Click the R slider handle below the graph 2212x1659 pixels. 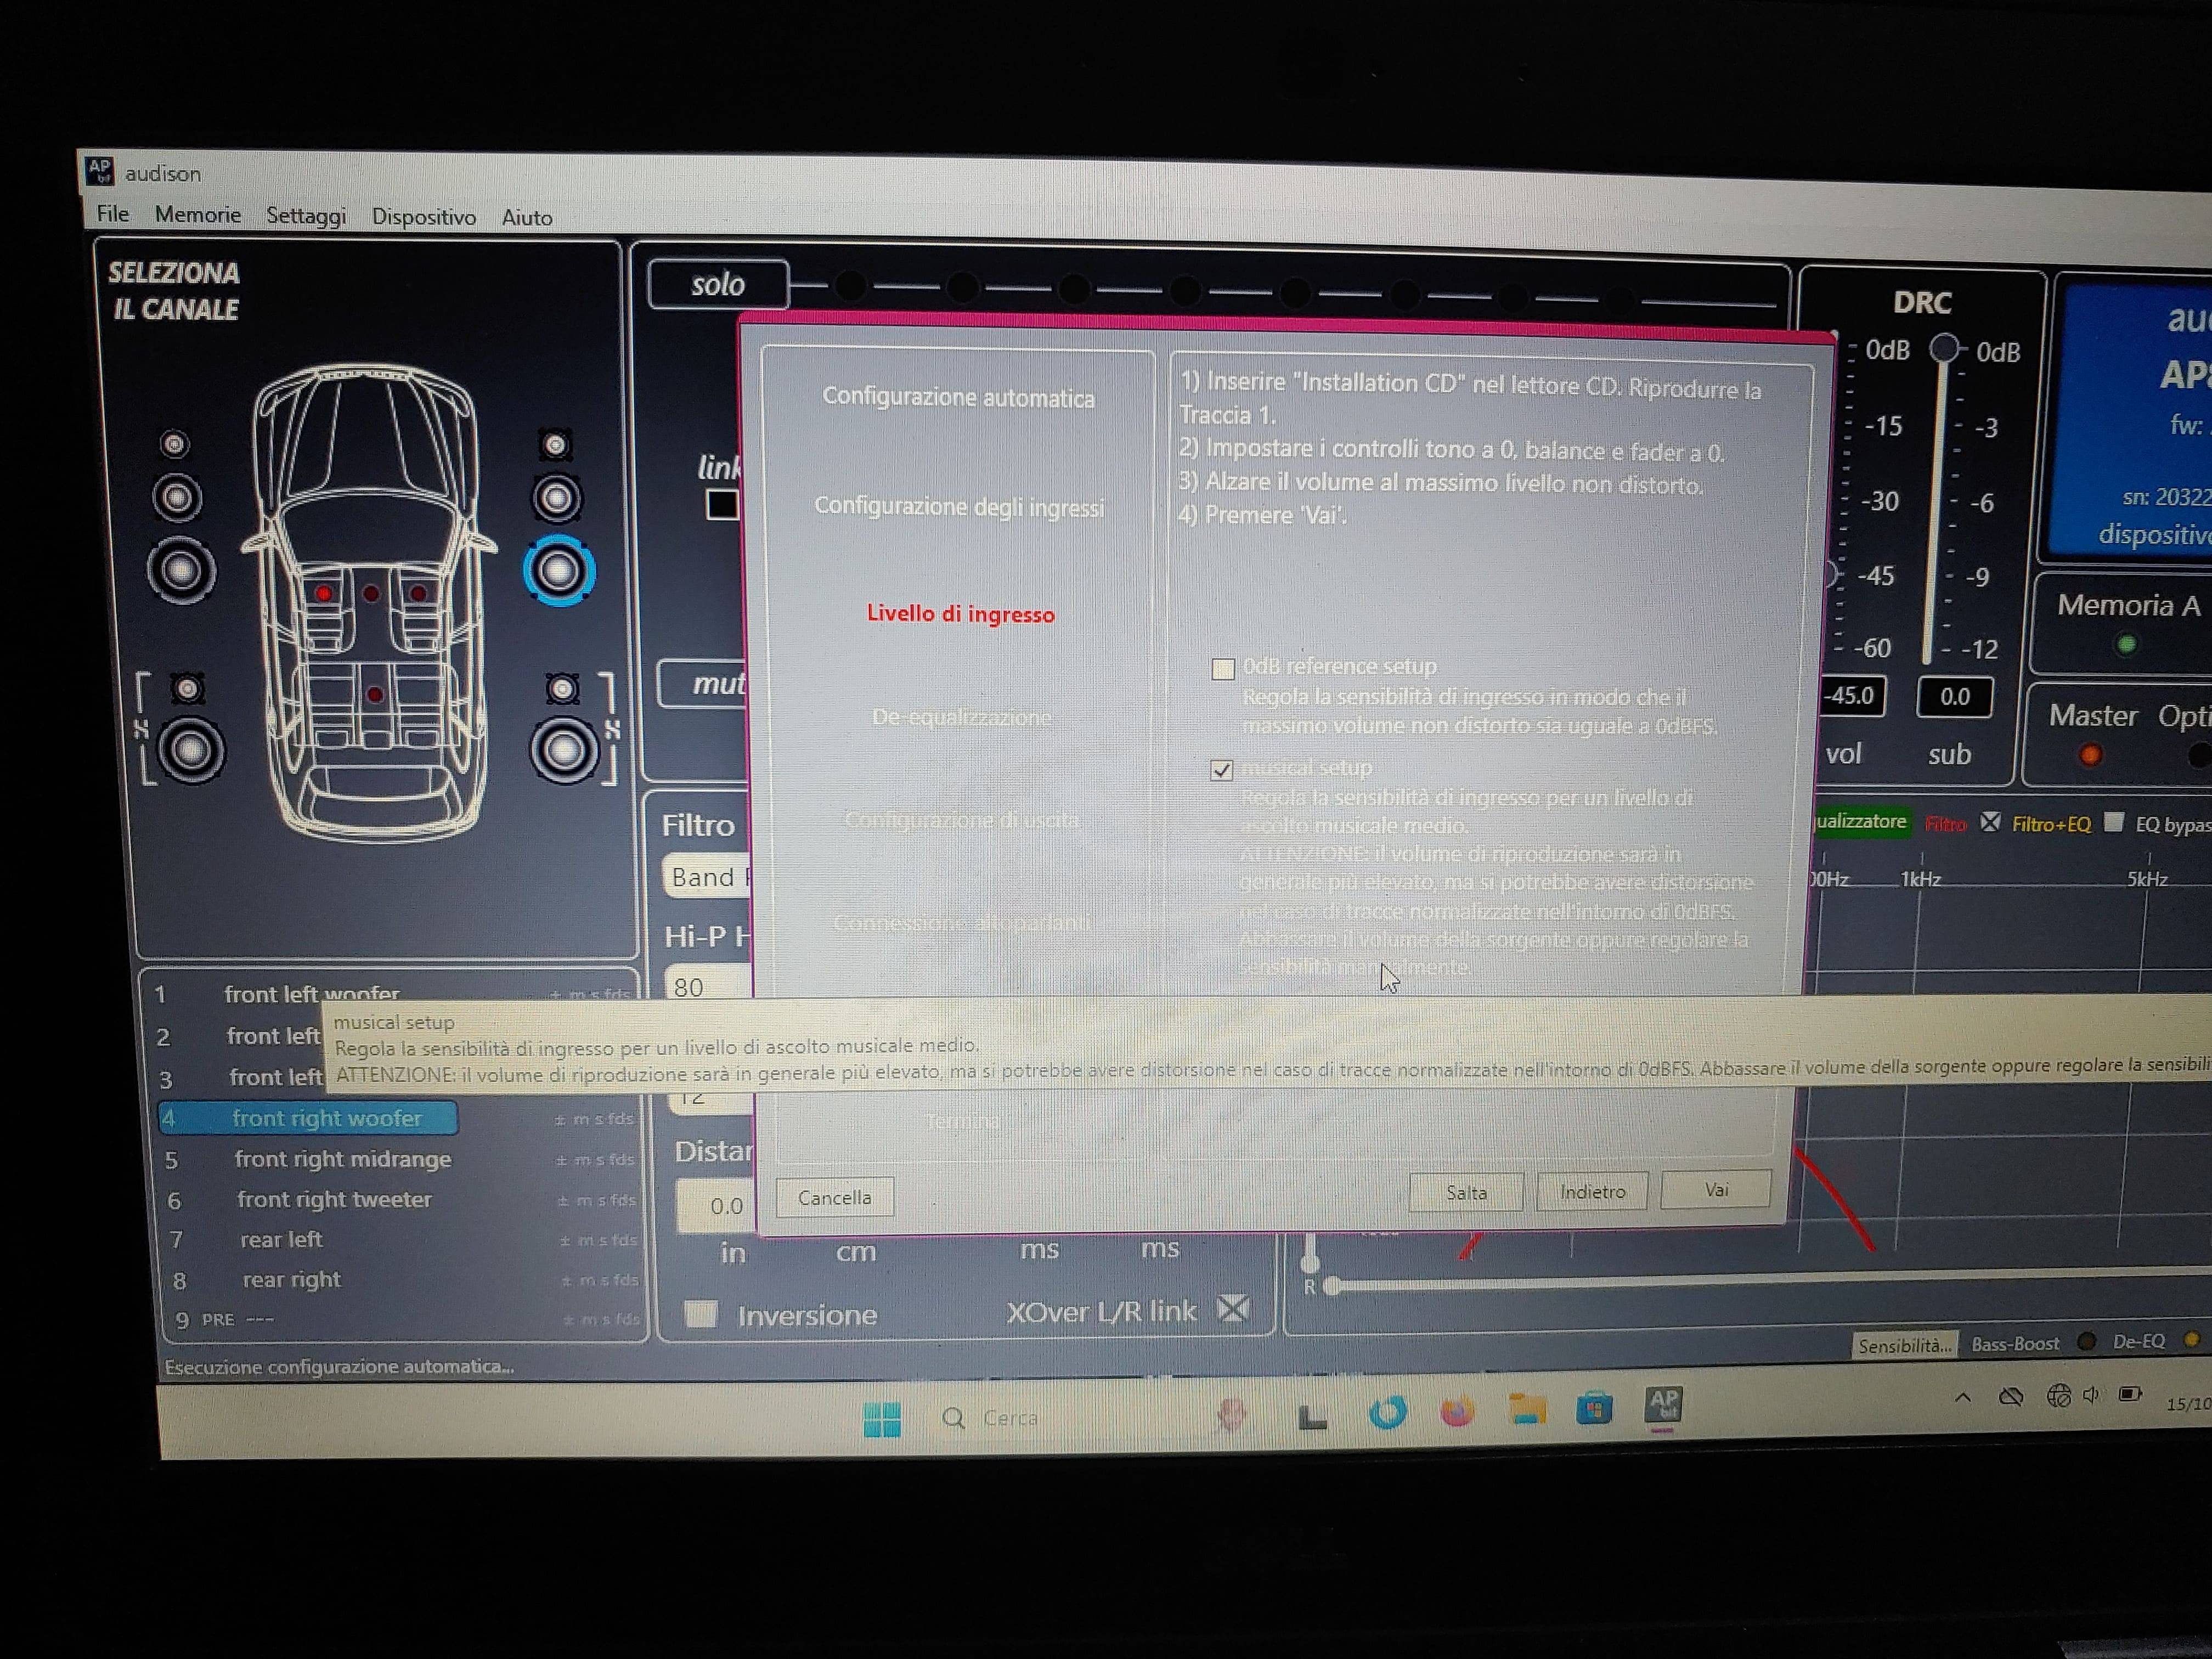pyautogui.click(x=1332, y=1286)
